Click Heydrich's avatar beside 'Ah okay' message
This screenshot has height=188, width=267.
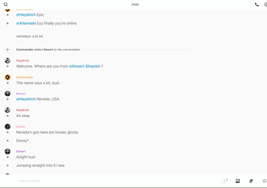8,110
